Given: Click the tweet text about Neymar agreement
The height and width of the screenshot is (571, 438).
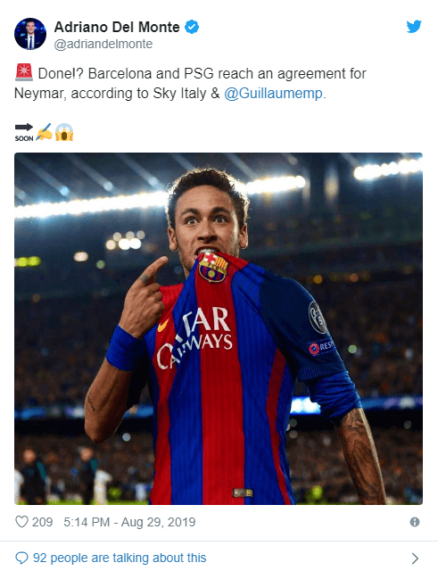Looking at the screenshot, I should click(x=190, y=83).
